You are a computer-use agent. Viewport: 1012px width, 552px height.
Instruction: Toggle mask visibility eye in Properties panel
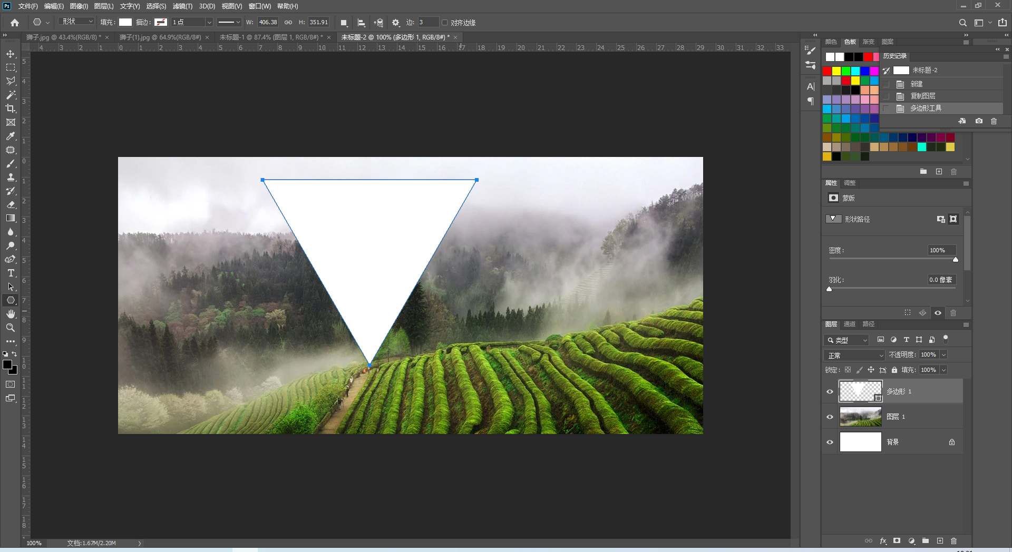click(x=938, y=313)
